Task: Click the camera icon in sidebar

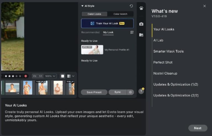Action: coord(141,24)
